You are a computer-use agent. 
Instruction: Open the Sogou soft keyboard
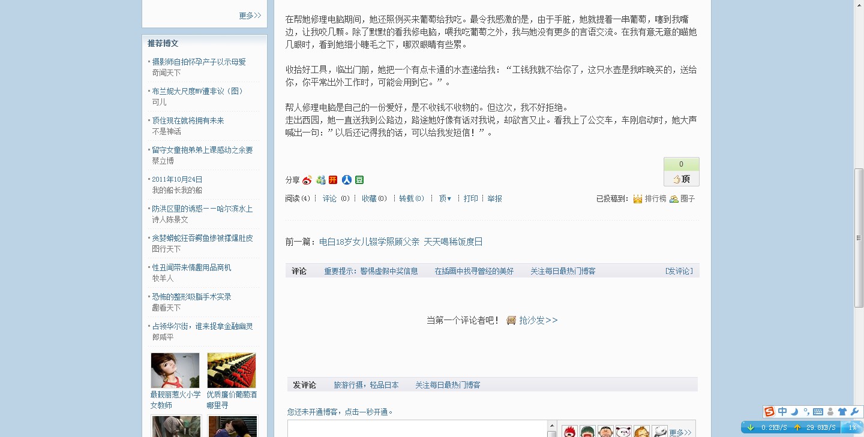click(x=818, y=412)
